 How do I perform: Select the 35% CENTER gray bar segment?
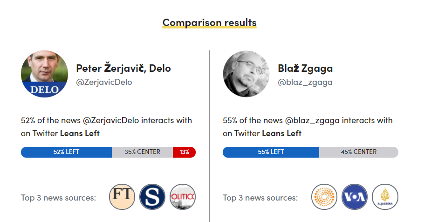[142, 152]
